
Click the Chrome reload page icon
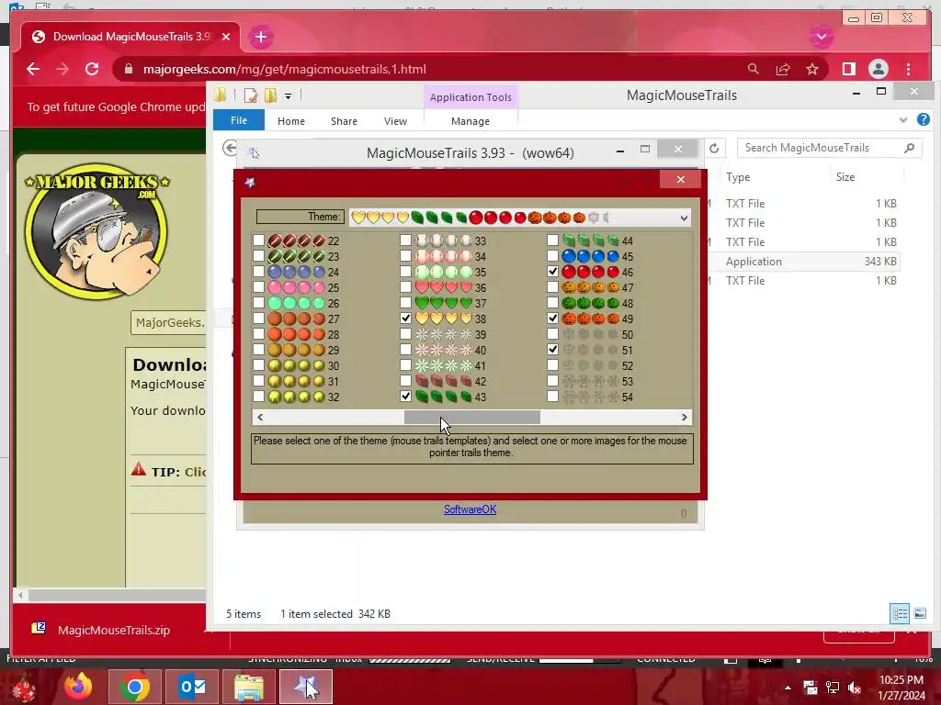92,69
